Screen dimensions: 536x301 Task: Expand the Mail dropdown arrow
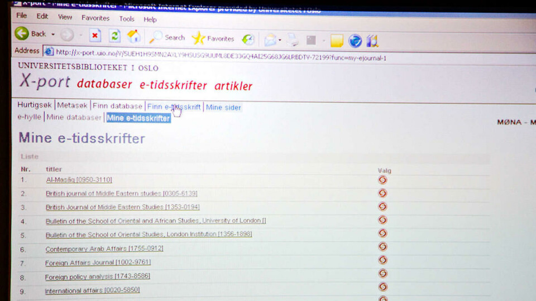(280, 40)
